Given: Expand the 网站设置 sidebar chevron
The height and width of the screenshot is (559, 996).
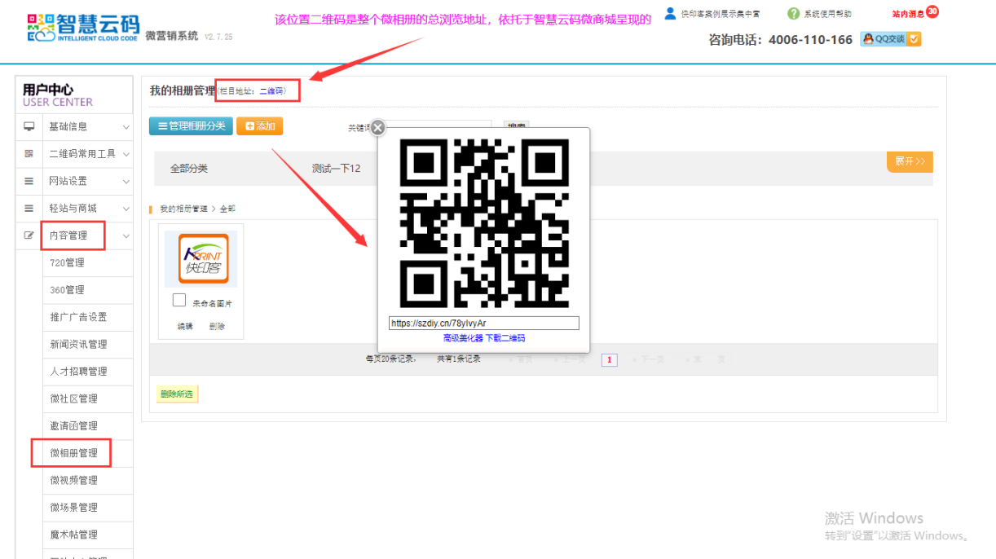Looking at the screenshot, I should 126,182.
